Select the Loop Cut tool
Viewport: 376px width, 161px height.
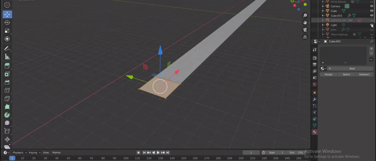[7, 90]
